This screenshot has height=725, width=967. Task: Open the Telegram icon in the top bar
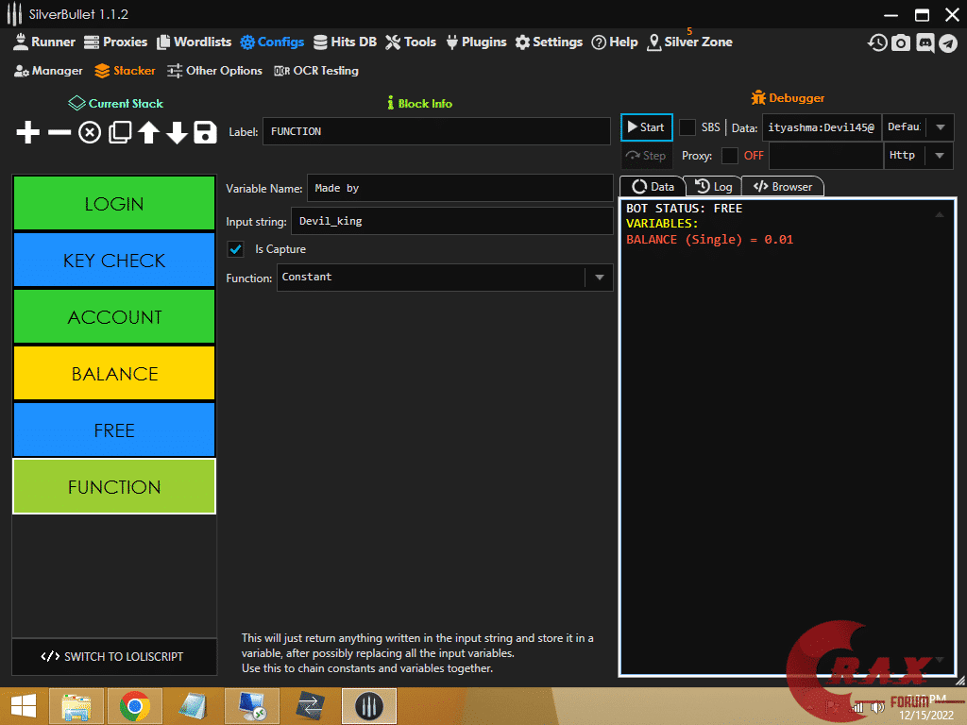pyautogui.click(x=948, y=42)
